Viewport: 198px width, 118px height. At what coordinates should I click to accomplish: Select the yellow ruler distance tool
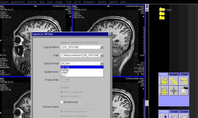(x=174, y=81)
